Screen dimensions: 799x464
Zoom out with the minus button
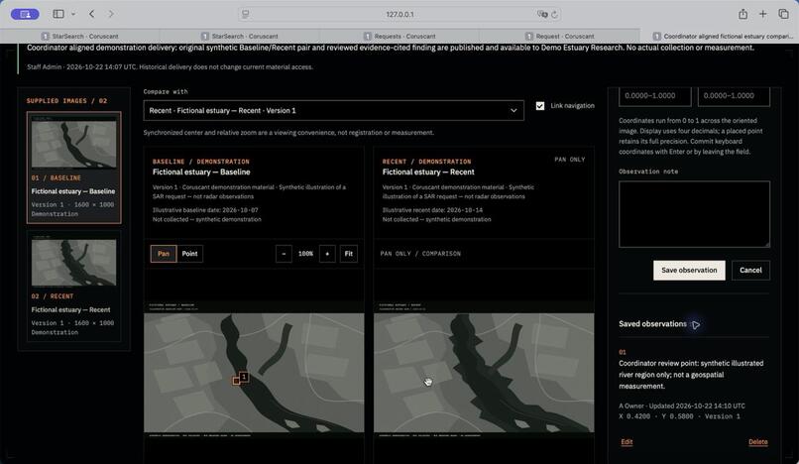(x=284, y=254)
